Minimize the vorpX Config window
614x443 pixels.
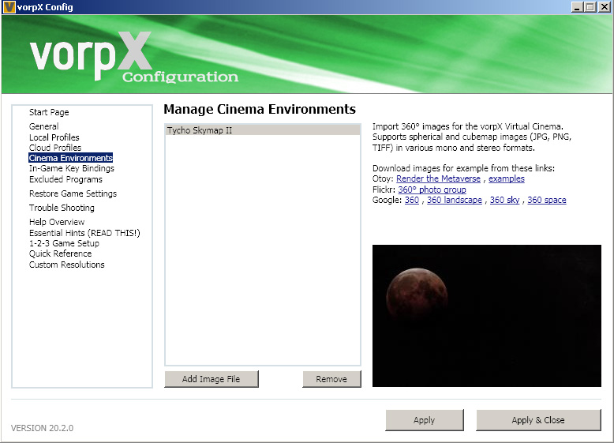click(x=577, y=7)
